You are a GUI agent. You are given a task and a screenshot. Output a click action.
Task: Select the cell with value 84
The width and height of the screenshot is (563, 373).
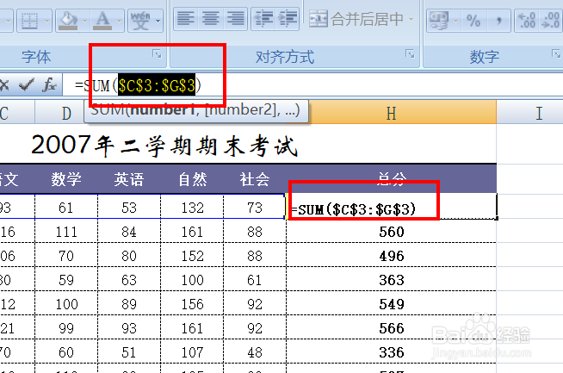click(x=129, y=232)
